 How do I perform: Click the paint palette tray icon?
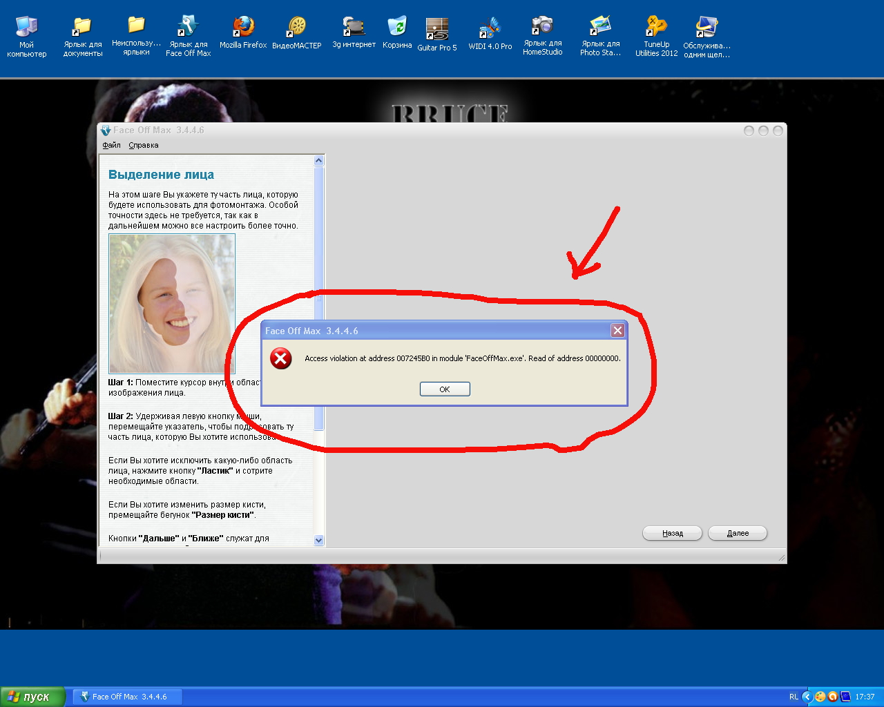tap(820, 697)
